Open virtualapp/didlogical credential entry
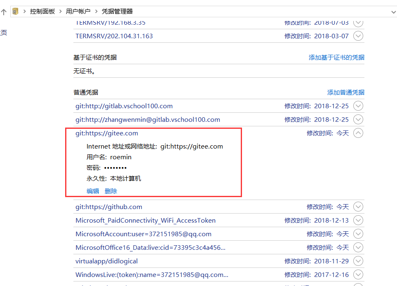397x286 pixels. [x=107, y=261]
